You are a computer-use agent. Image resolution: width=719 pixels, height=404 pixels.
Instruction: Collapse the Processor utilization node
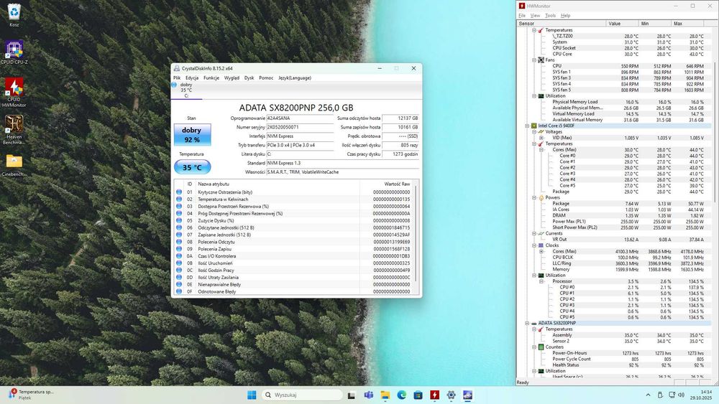click(x=541, y=281)
